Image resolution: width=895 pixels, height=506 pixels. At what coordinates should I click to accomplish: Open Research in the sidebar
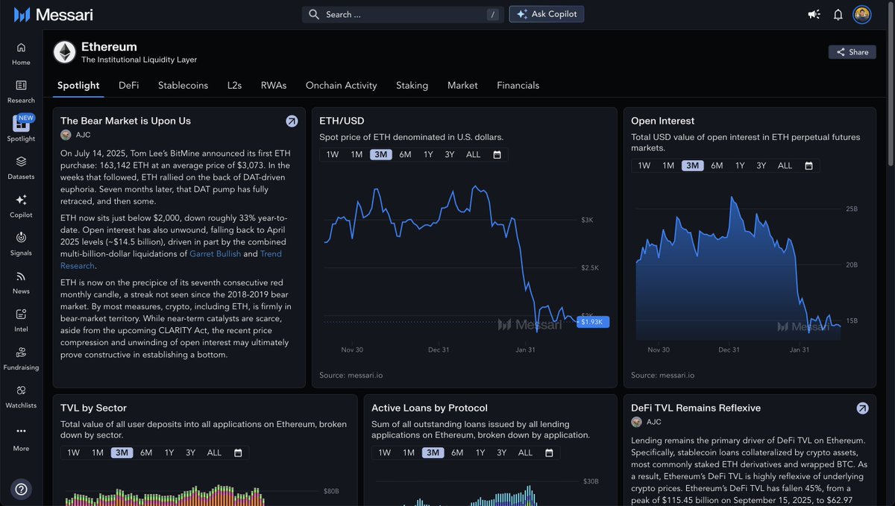point(21,92)
